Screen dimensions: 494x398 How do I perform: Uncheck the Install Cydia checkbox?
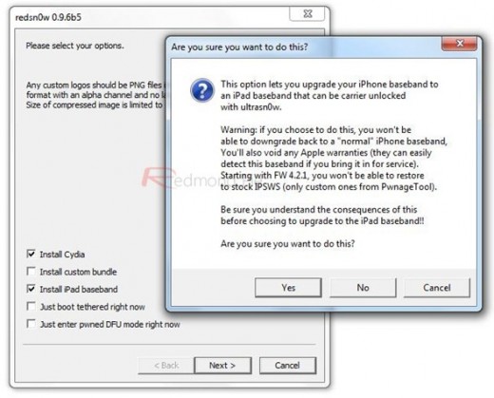31,254
